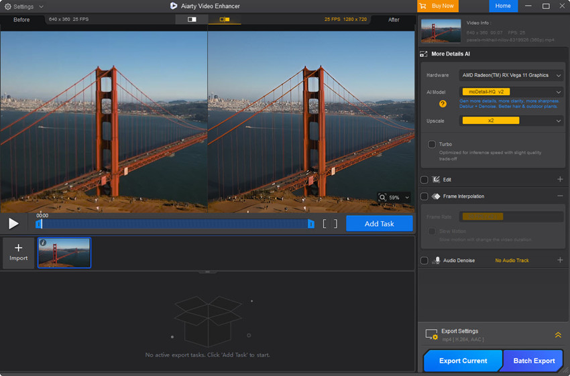The image size is (570, 376).
Task: Click the empty box no-tasks icon
Action: 208,321
